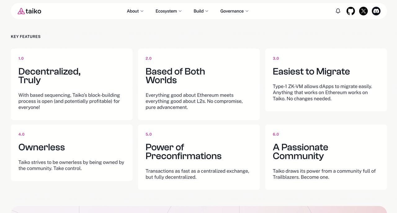Open the A Passionate Community card
Screen dimensions: 397x213
click(x=326, y=157)
